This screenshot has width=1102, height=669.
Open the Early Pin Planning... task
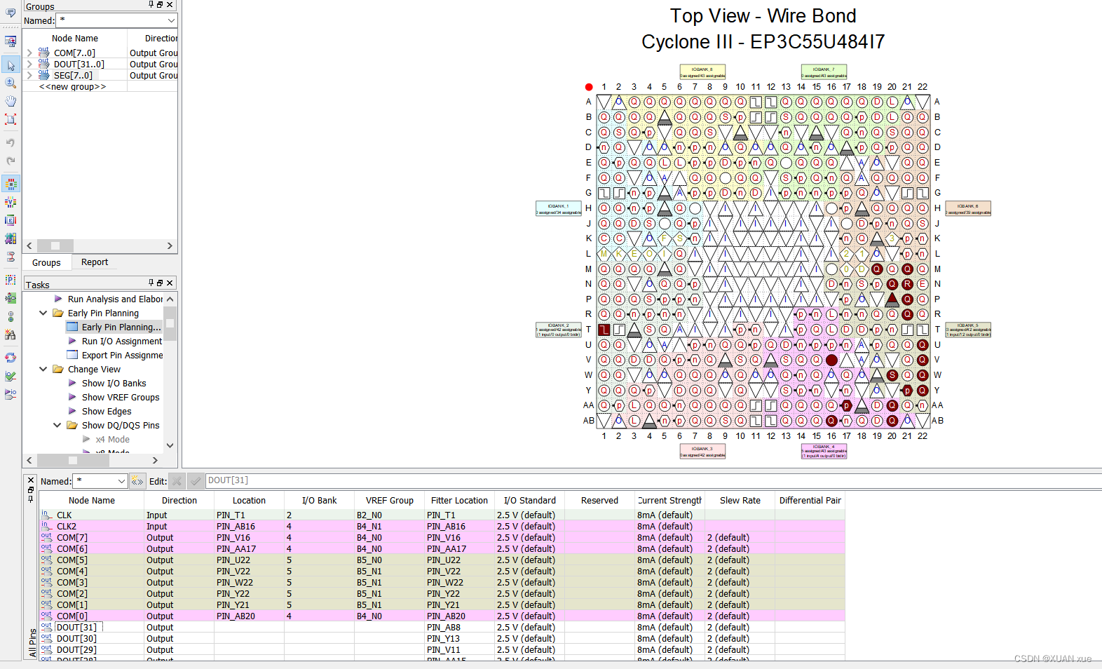click(x=121, y=327)
